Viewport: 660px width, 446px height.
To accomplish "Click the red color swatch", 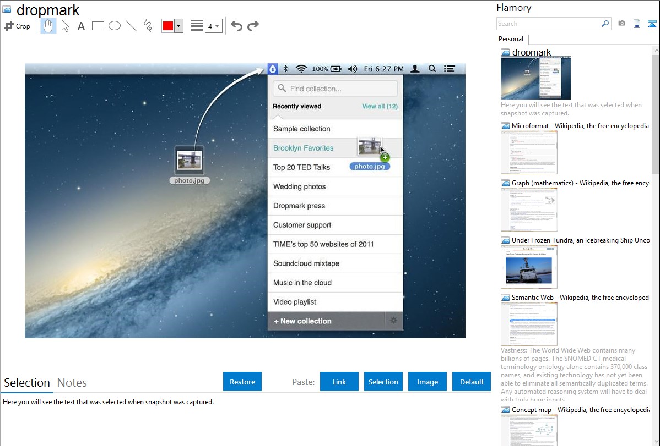I will tap(168, 26).
